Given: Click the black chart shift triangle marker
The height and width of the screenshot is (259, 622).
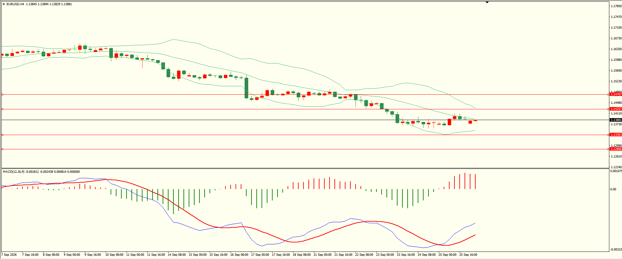Looking at the screenshot, I should click(487, 3).
